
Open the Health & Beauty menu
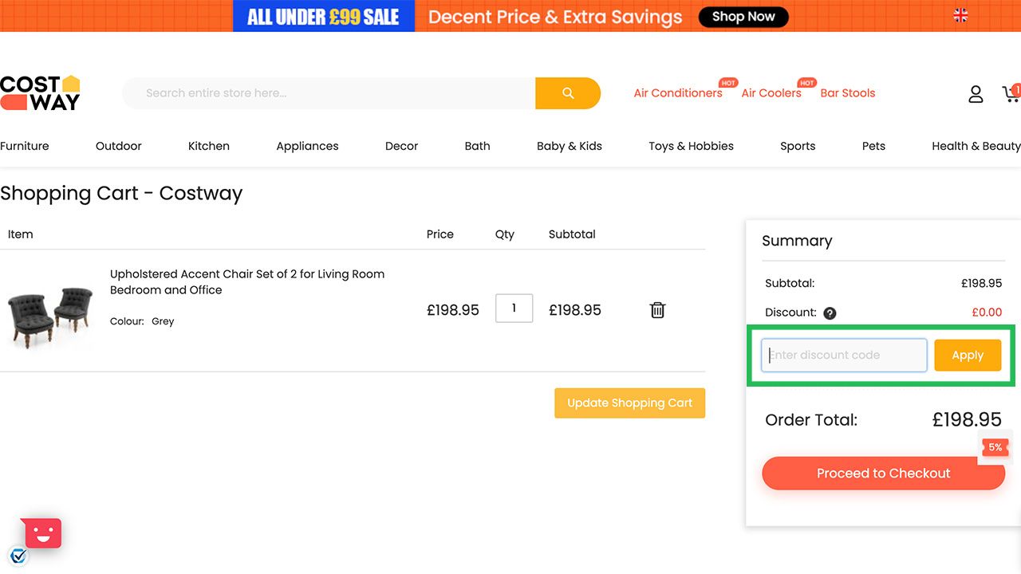pos(976,146)
